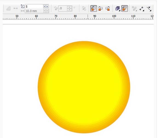Click the blend direction rotation icon

(x=56, y=8)
